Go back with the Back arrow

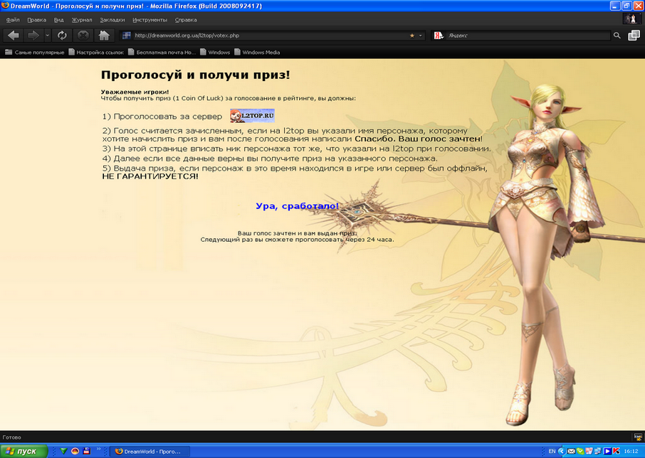14,36
